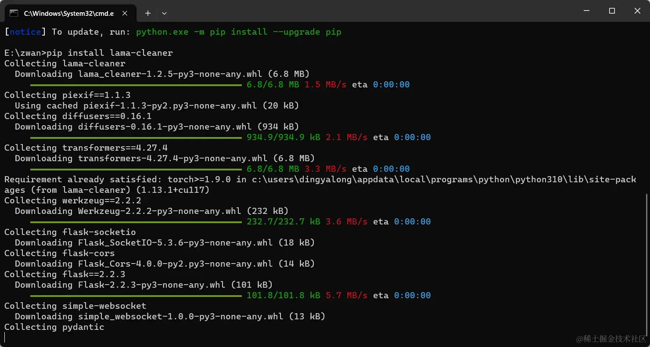Click the red '5.7 MB/s' speed text
This screenshot has height=347, width=650.
coord(347,295)
